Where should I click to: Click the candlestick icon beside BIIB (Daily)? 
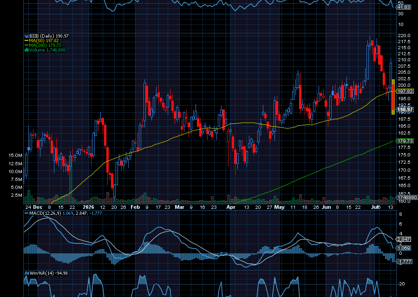pyautogui.click(x=26, y=36)
